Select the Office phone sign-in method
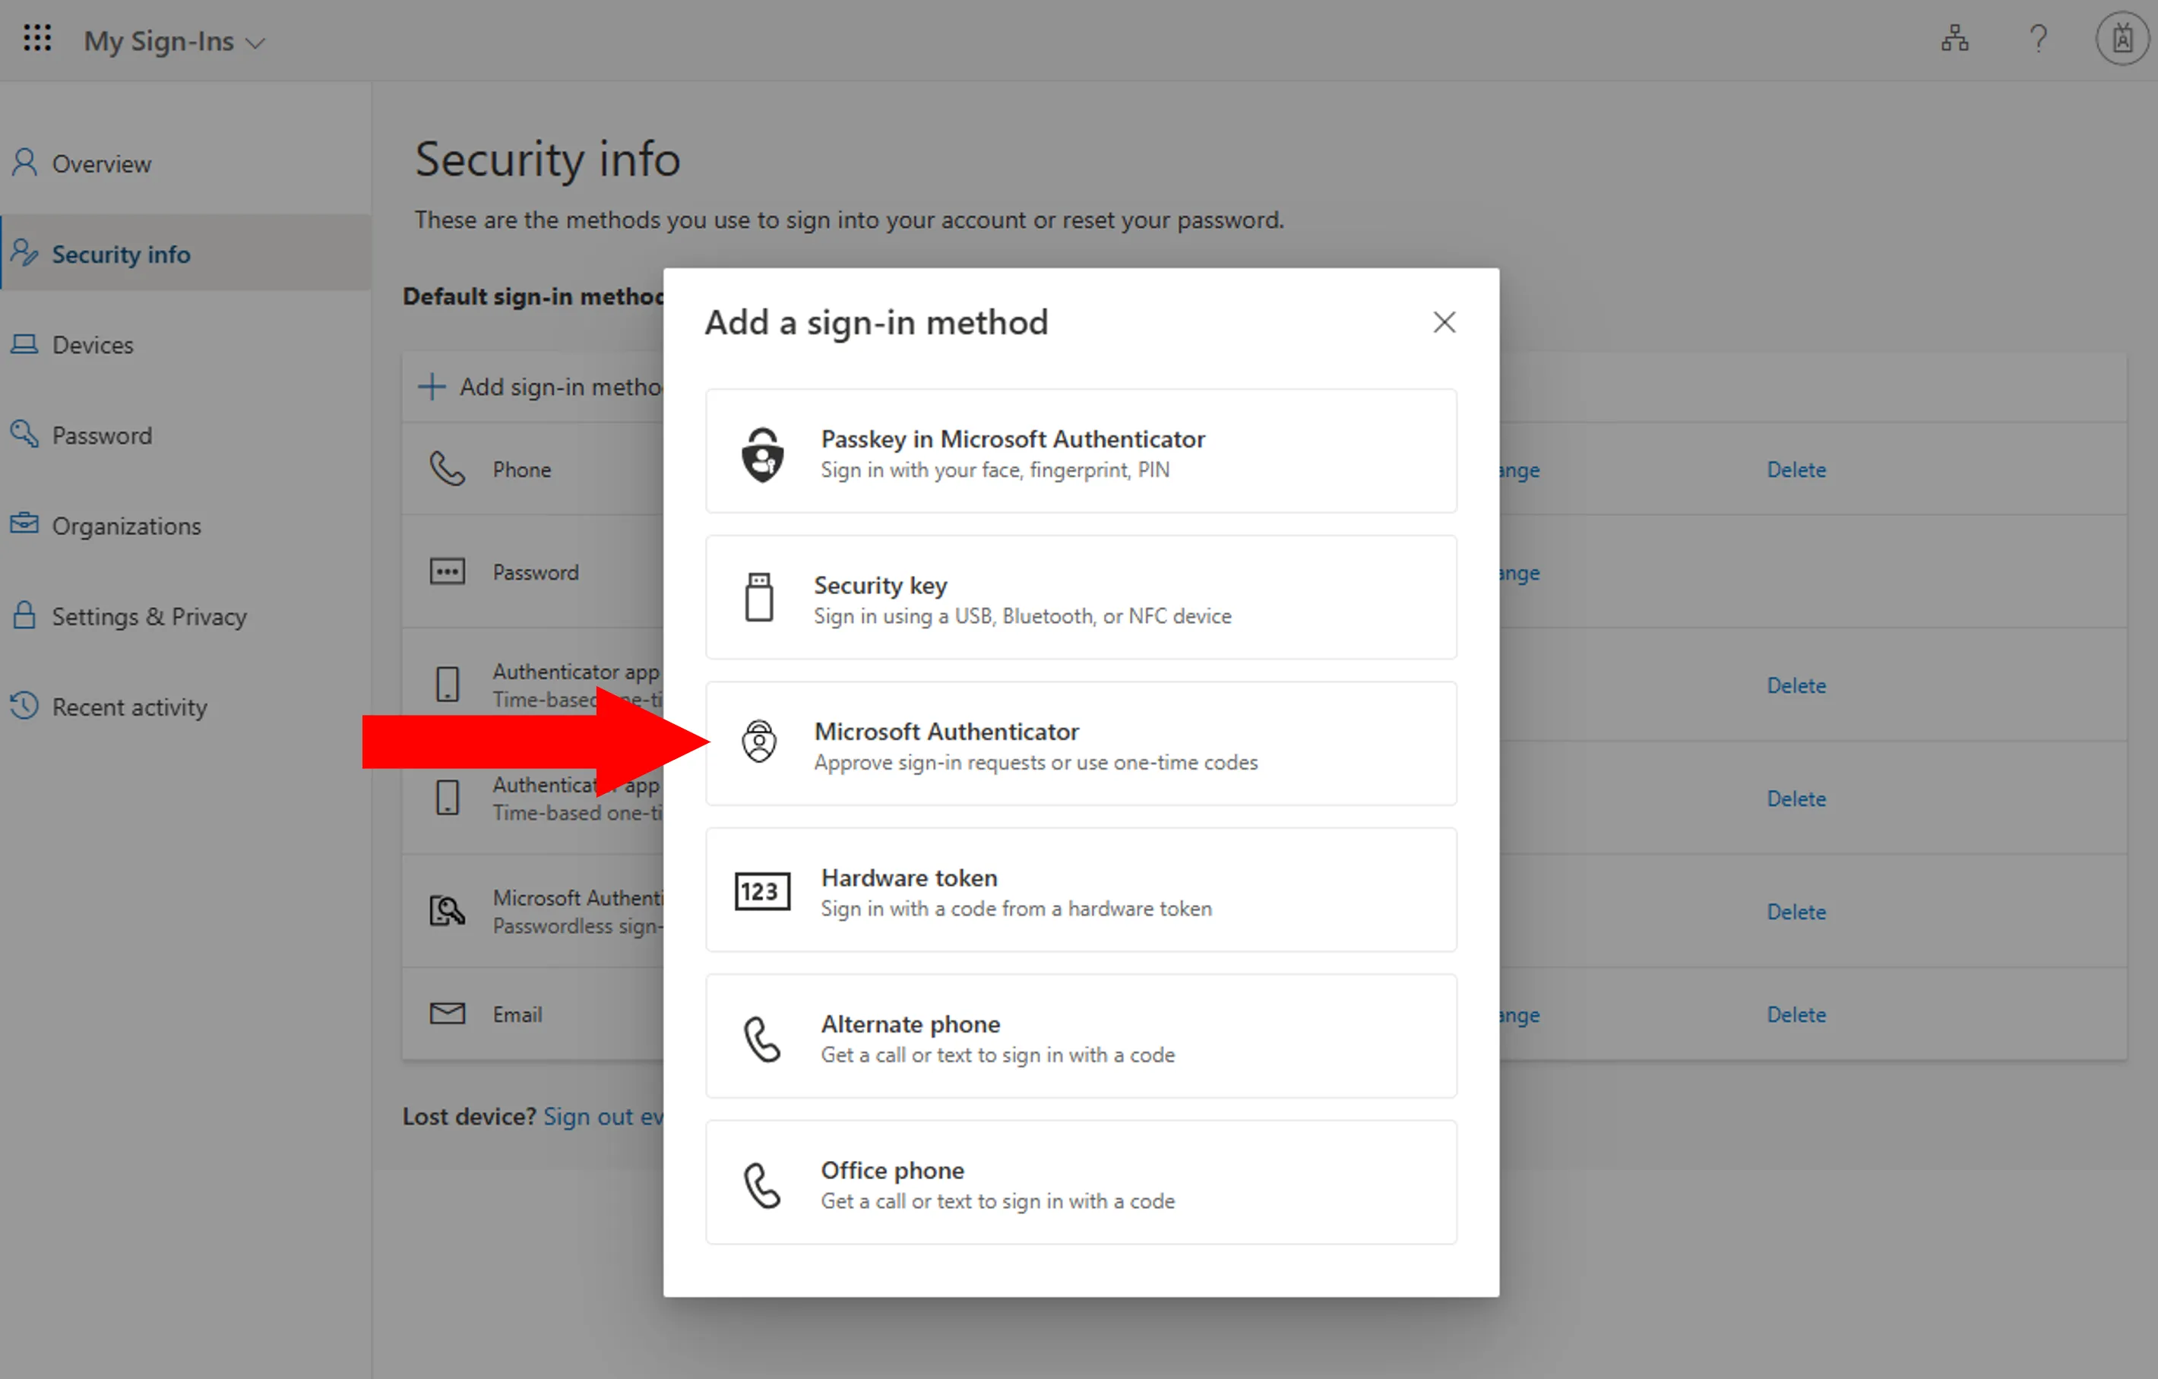Image resolution: width=2158 pixels, height=1379 pixels. (1080, 1184)
